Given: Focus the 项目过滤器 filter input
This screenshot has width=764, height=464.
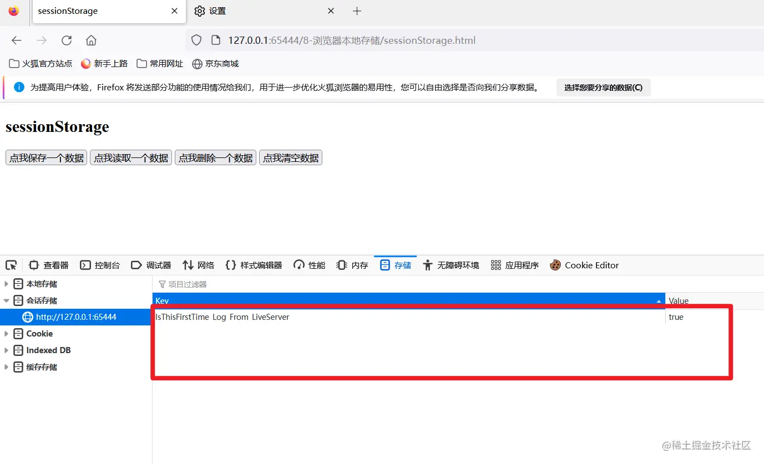Looking at the screenshot, I should click(x=458, y=284).
